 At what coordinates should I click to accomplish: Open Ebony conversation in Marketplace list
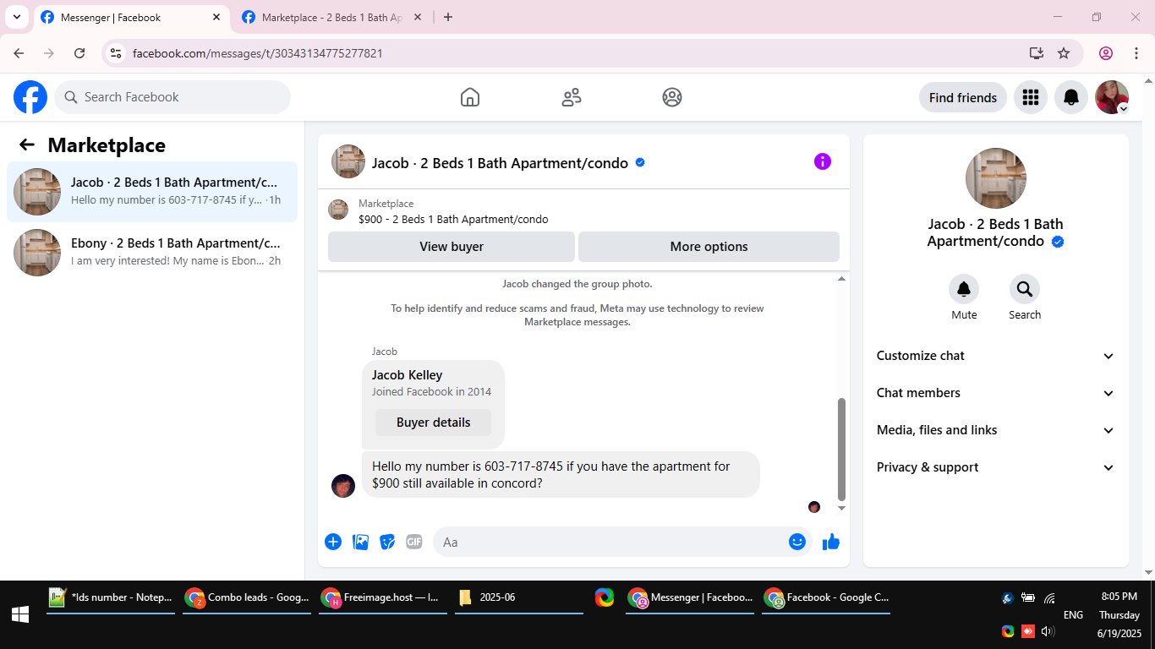pos(152,253)
